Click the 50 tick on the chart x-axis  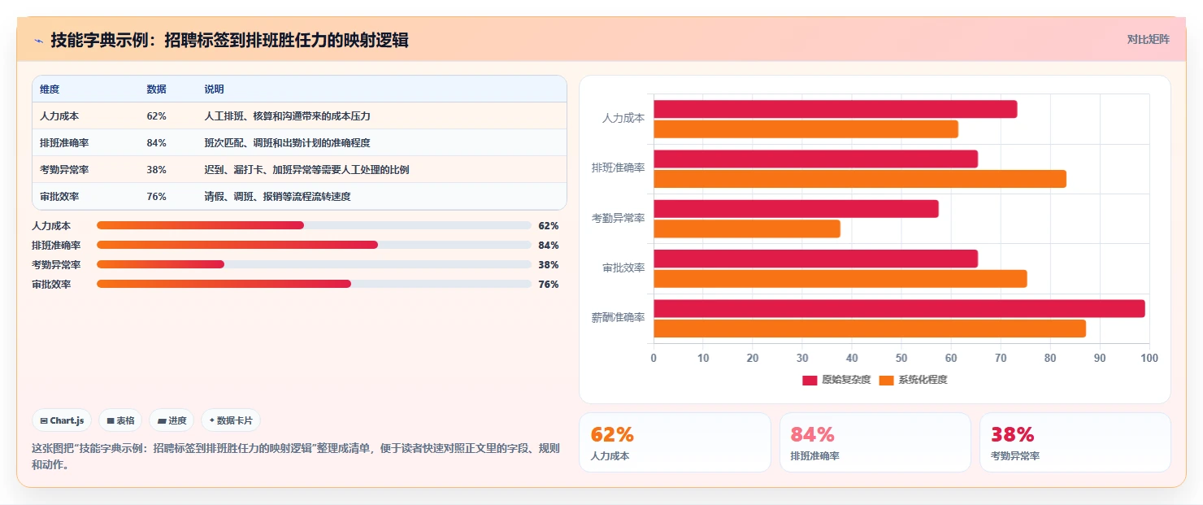pyautogui.click(x=901, y=358)
